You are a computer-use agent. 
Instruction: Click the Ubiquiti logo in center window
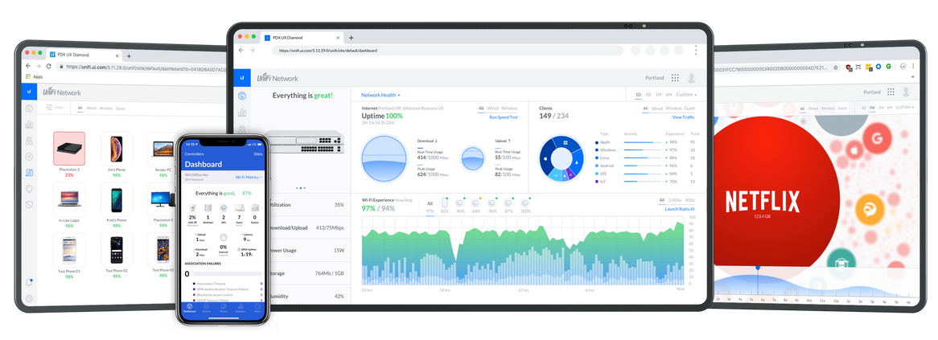coord(241,78)
